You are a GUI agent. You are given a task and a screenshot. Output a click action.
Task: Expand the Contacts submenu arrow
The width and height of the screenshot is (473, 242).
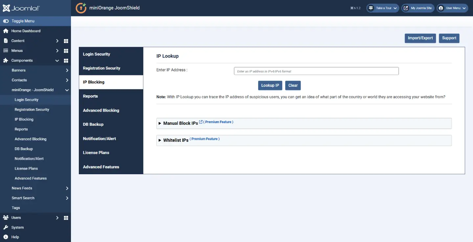(x=67, y=80)
